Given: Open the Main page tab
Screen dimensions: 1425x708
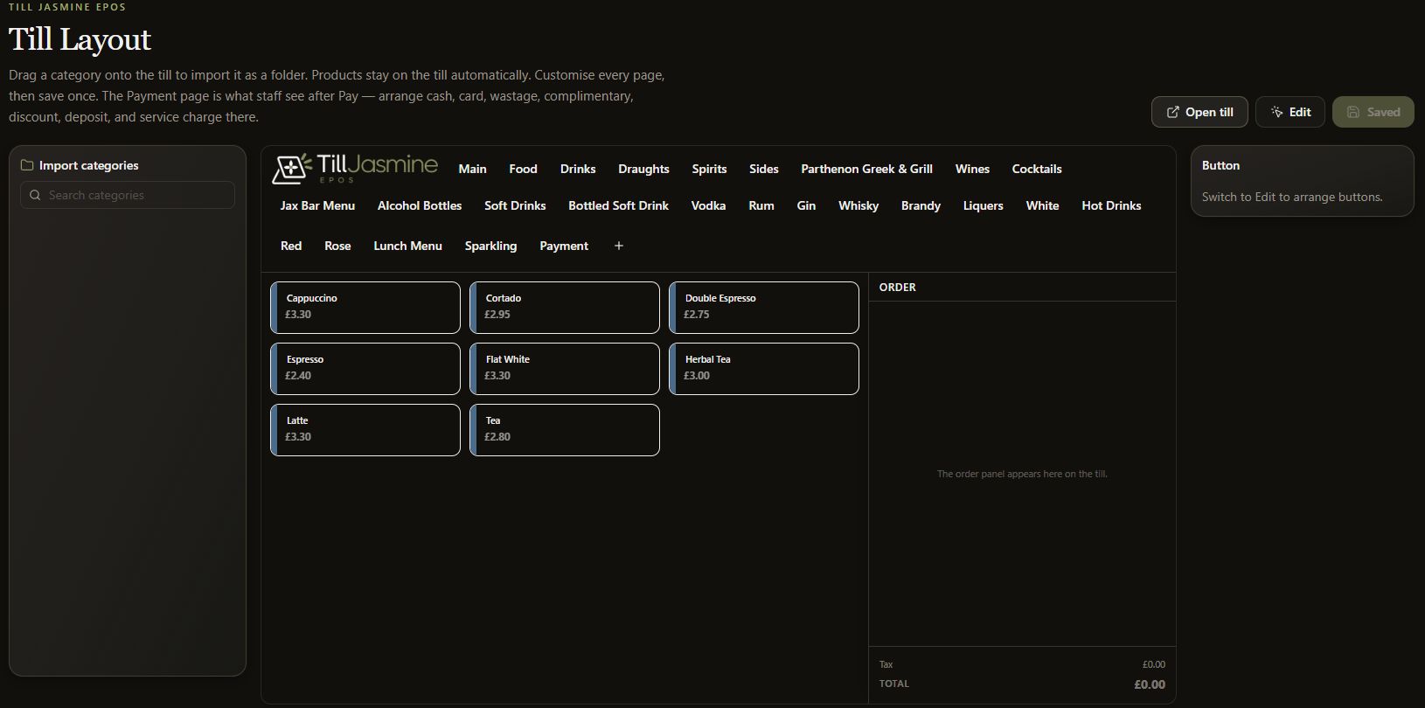Looking at the screenshot, I should 472,169.
